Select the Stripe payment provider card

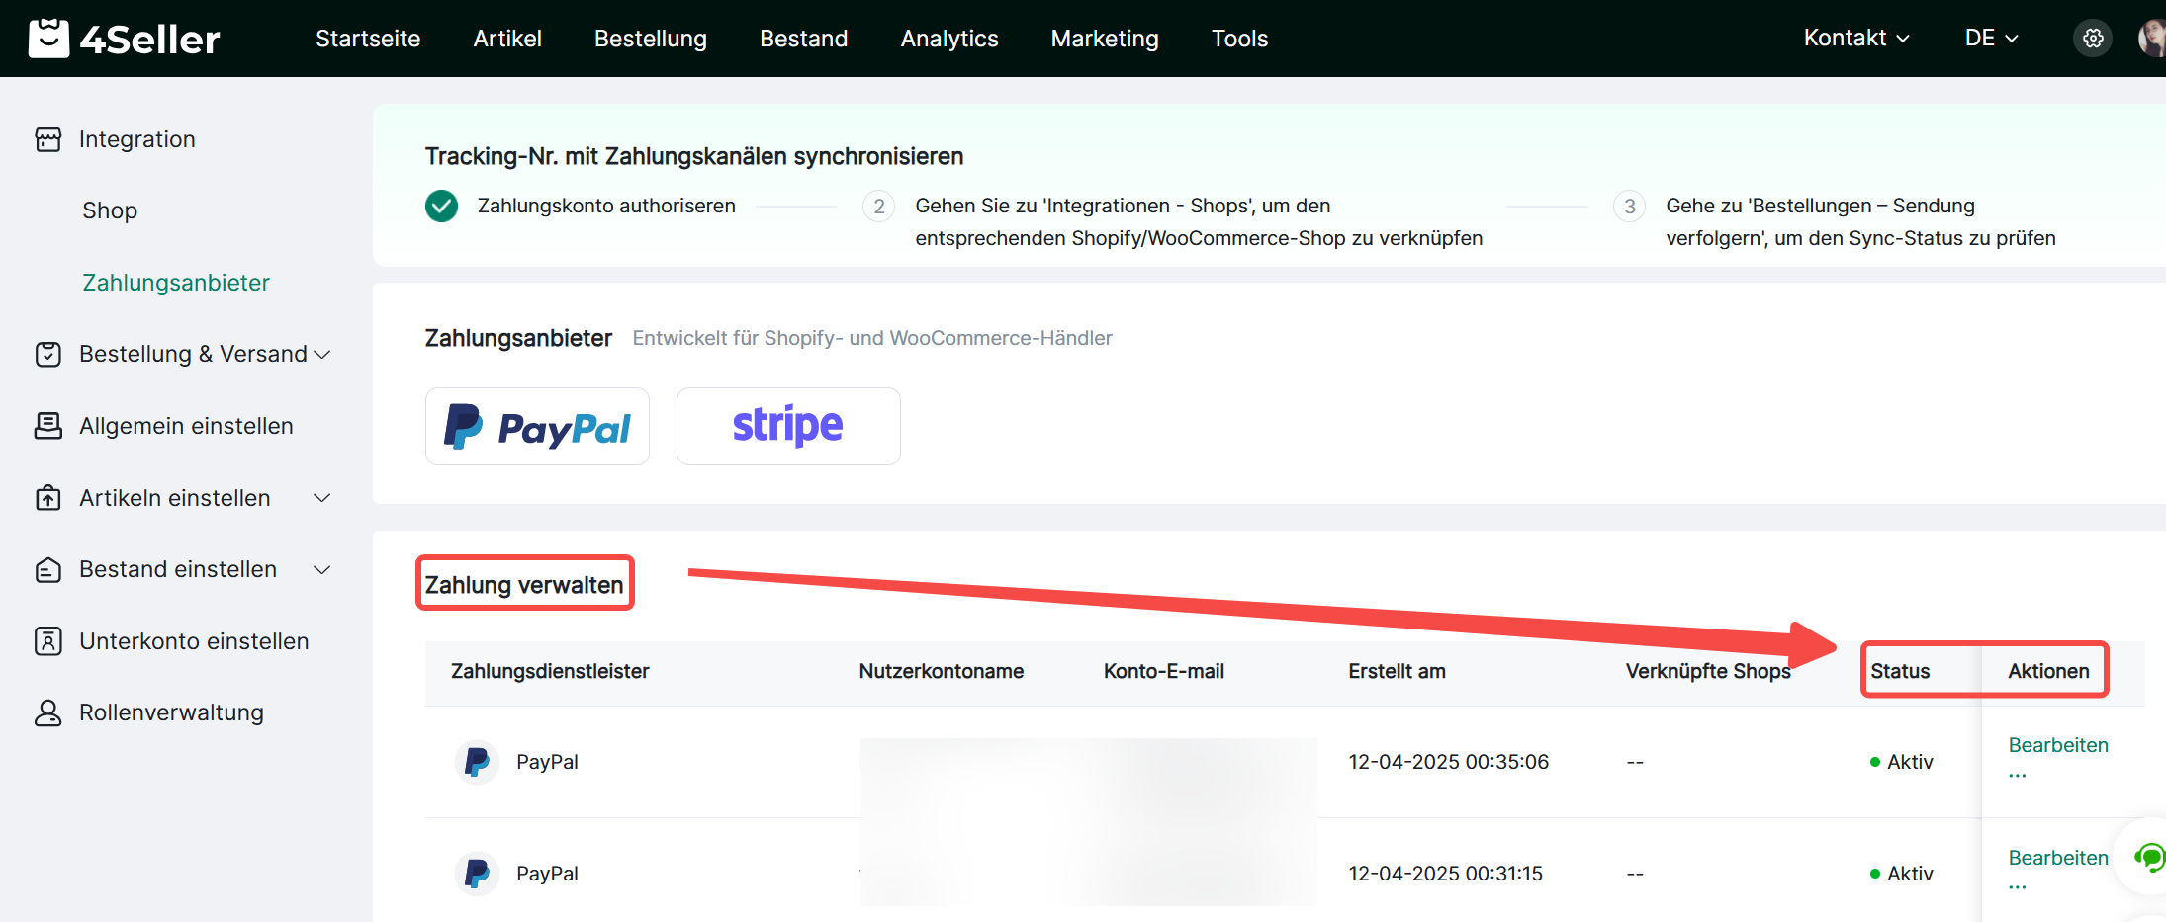(787, 426)
